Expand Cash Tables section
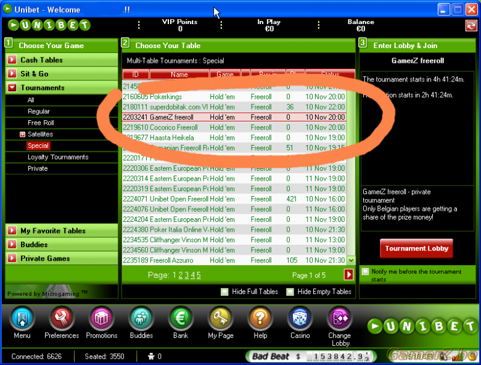 pos(62,60)
